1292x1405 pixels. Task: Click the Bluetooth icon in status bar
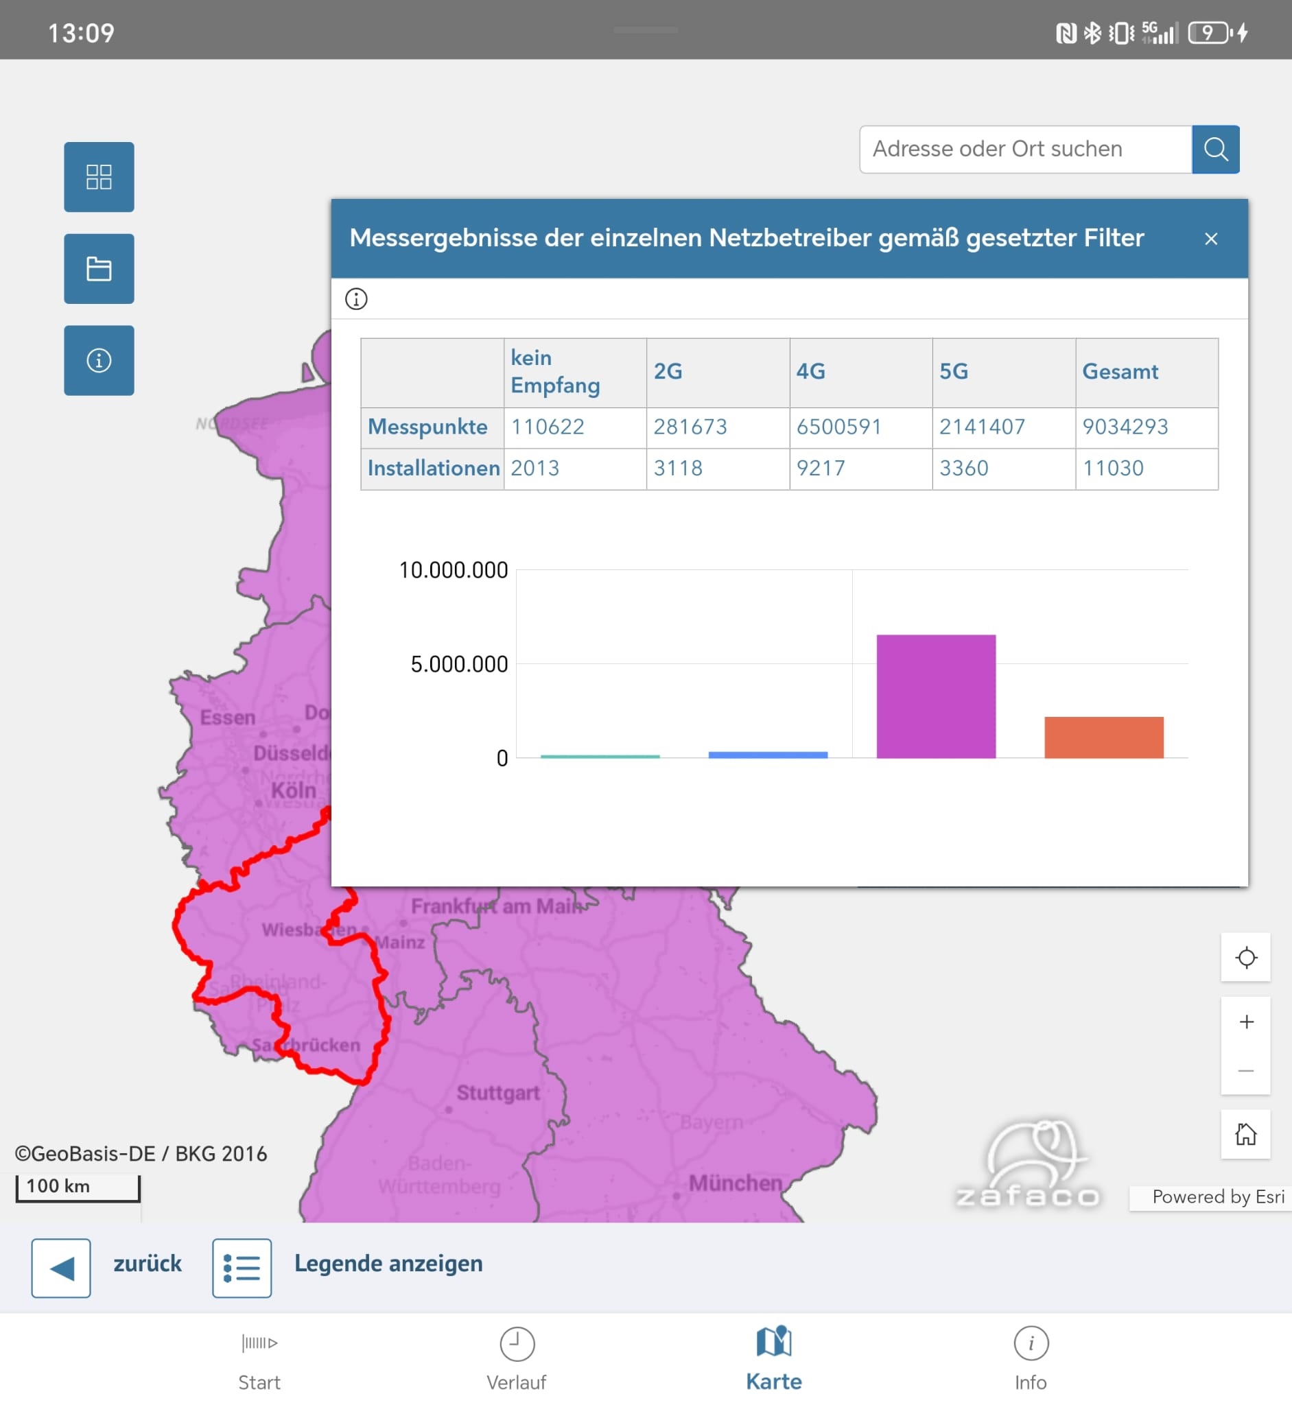point(1092,33)
